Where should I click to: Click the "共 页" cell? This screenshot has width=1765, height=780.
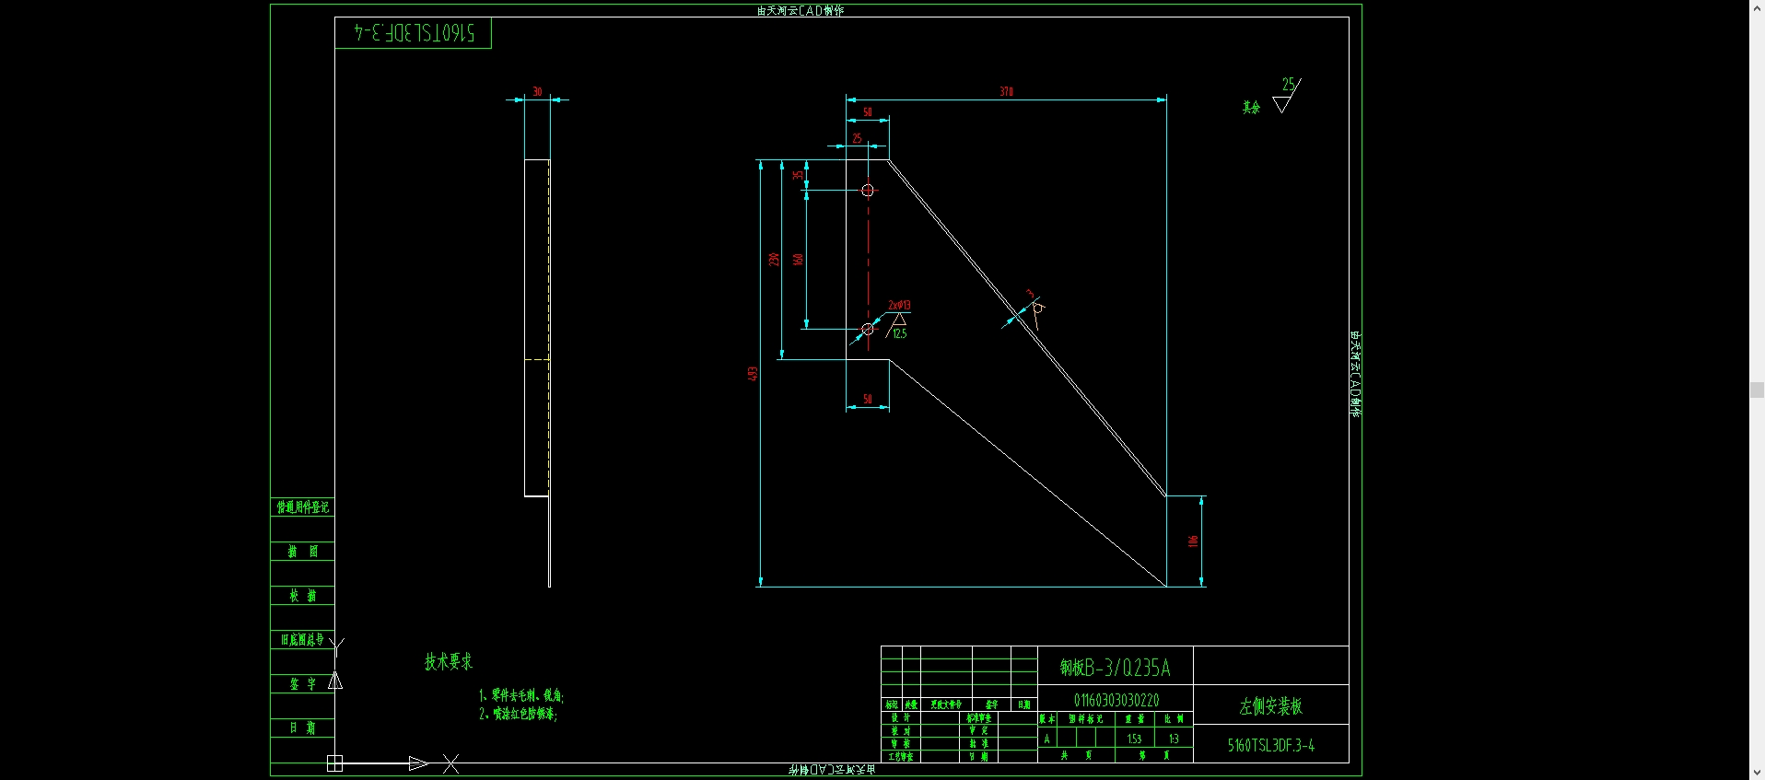pos(1076,755)
